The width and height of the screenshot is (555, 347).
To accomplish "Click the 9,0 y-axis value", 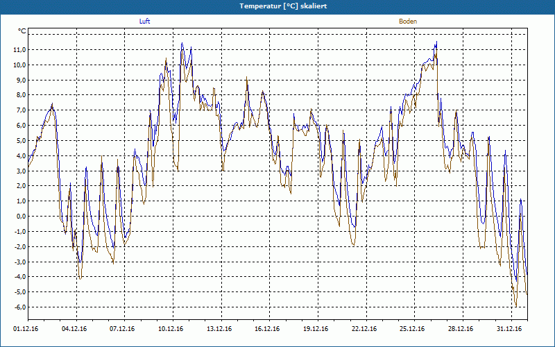I will pyautogui.click(x=21, y=80).
